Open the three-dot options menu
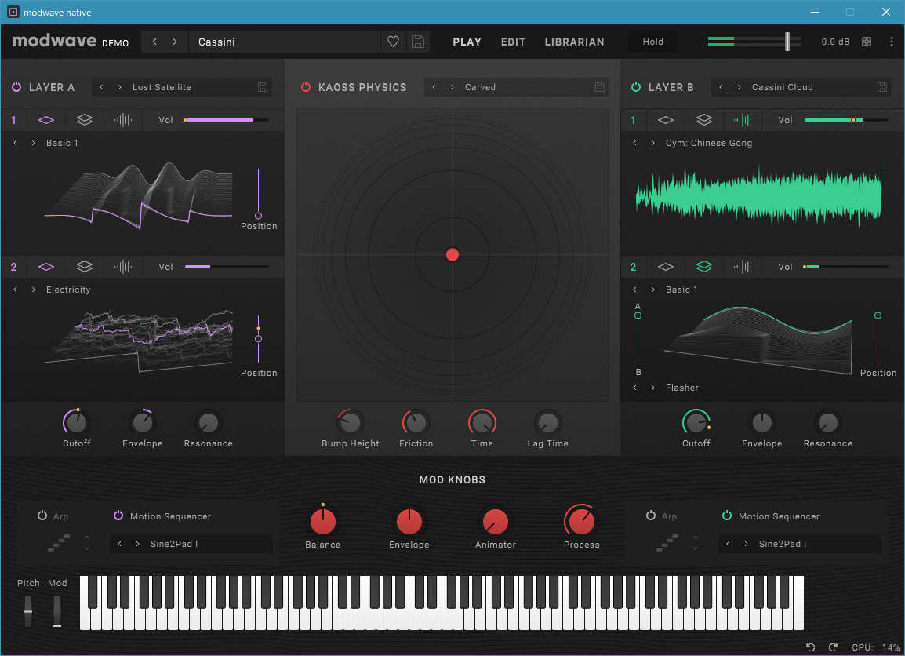This screenshot has width=905, height=656. click(891, 42)
